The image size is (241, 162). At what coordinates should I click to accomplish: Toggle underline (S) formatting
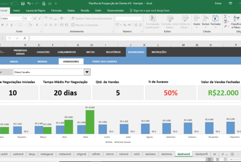coord(12,25)
